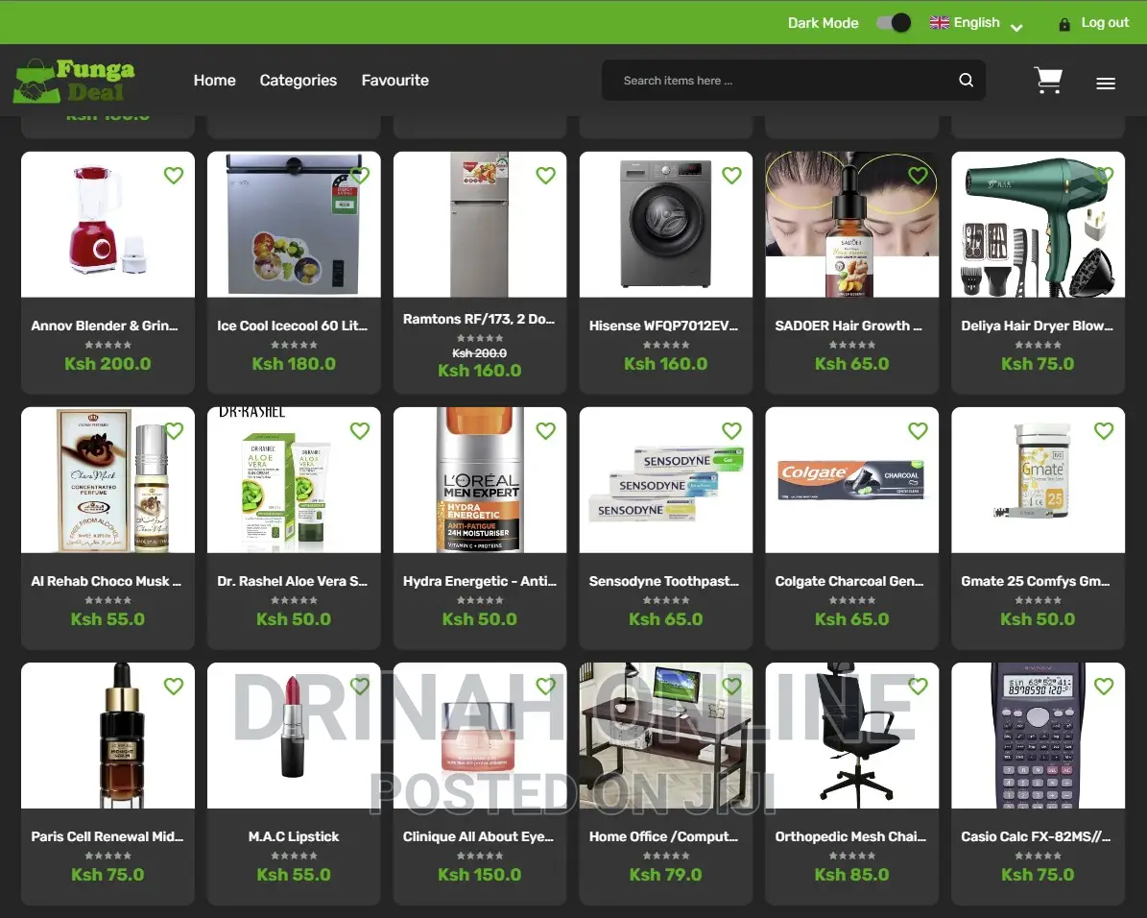The height and width of the screenshot is (918, 1147).
Task: Favourite the Clinique All About Eyes
Action: [x=546, y=687]
